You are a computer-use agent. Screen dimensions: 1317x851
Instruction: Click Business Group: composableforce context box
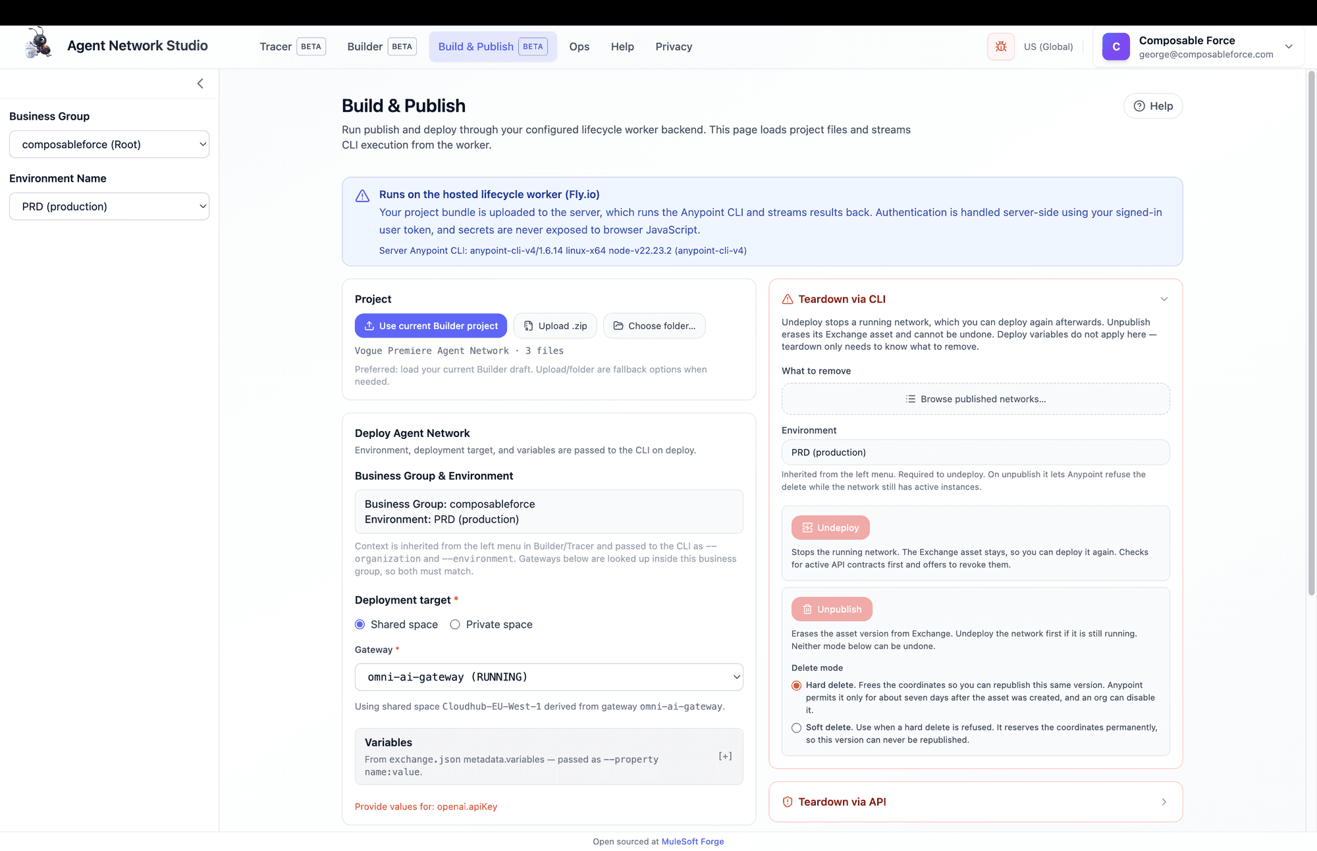(x=549, y=511)
